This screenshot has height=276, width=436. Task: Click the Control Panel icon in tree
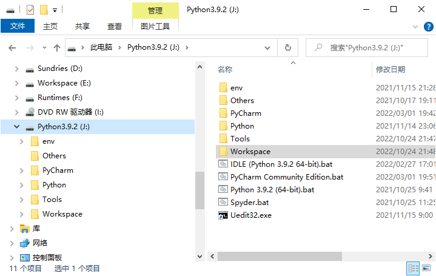coord(25,257)
